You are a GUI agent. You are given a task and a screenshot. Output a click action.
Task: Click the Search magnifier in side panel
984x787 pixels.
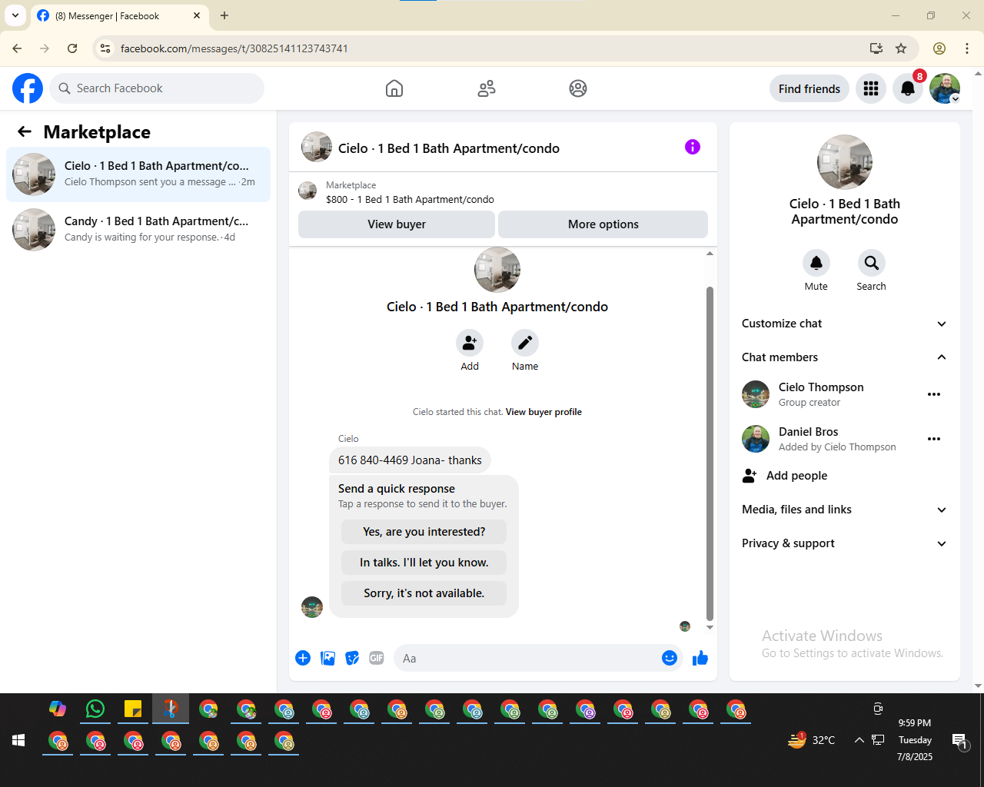click(x=872, y=263)
